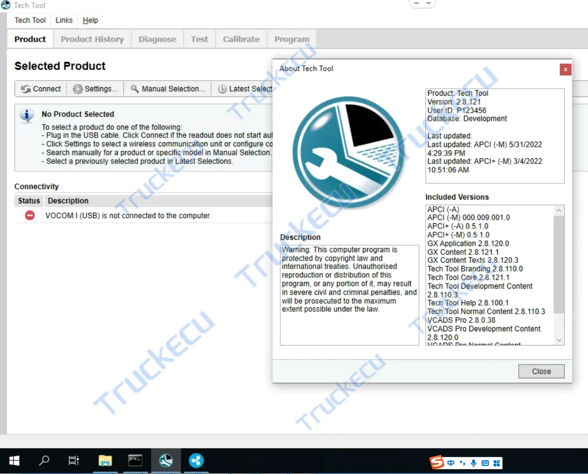Image resolution: width=588 pixels, height=474 pixels.
Task: Switch to the Diagnose tab
Action: click(157, 39)
